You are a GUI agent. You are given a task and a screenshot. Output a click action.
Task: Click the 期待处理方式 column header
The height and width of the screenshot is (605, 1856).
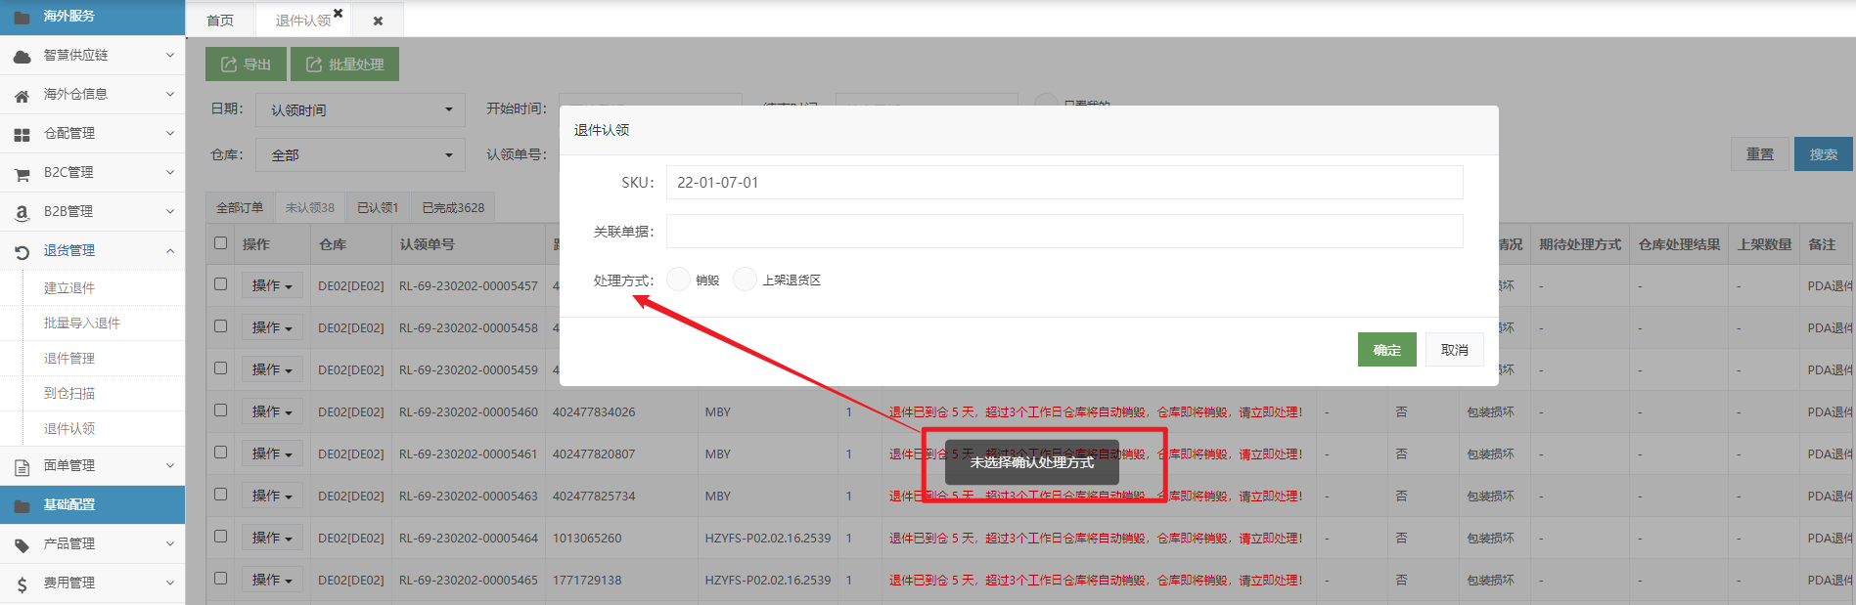point(1580,244)
